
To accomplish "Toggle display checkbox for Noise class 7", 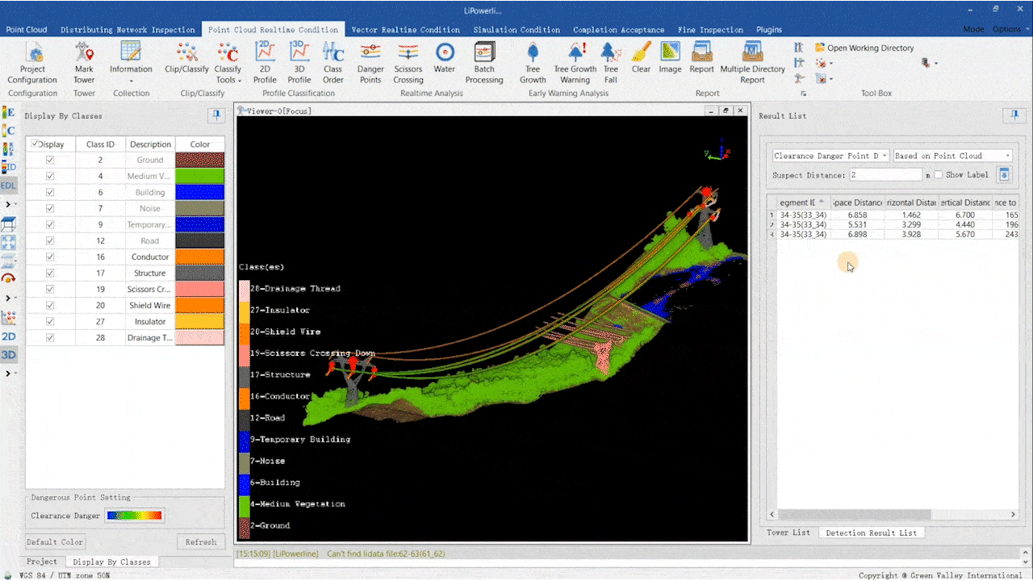I will click(x=50, y=208).
